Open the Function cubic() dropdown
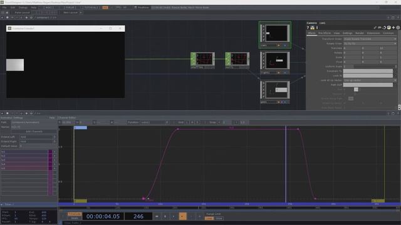Screen dimensions: 401x225 coord(154,122)
